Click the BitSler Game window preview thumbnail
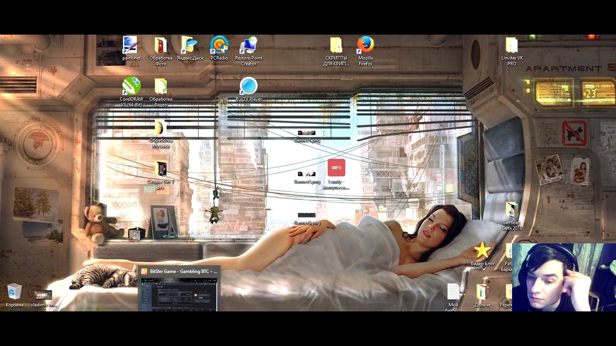 [179, 294]
